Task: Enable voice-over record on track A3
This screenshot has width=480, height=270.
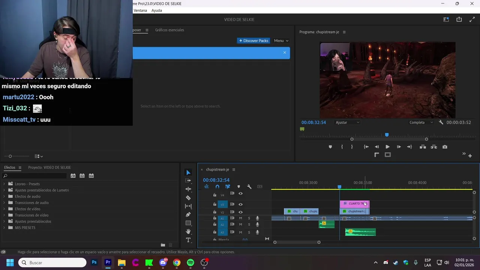Action: coord(257,232)
